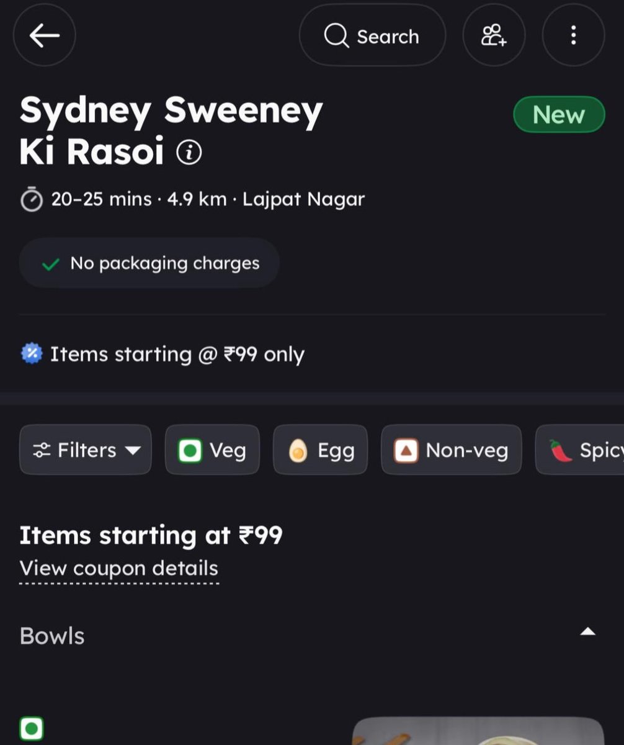Tap the timer icon beside 20–25 mins
Image resolution: width=624 pixels, height=745 pixels.
coord(32,200)
